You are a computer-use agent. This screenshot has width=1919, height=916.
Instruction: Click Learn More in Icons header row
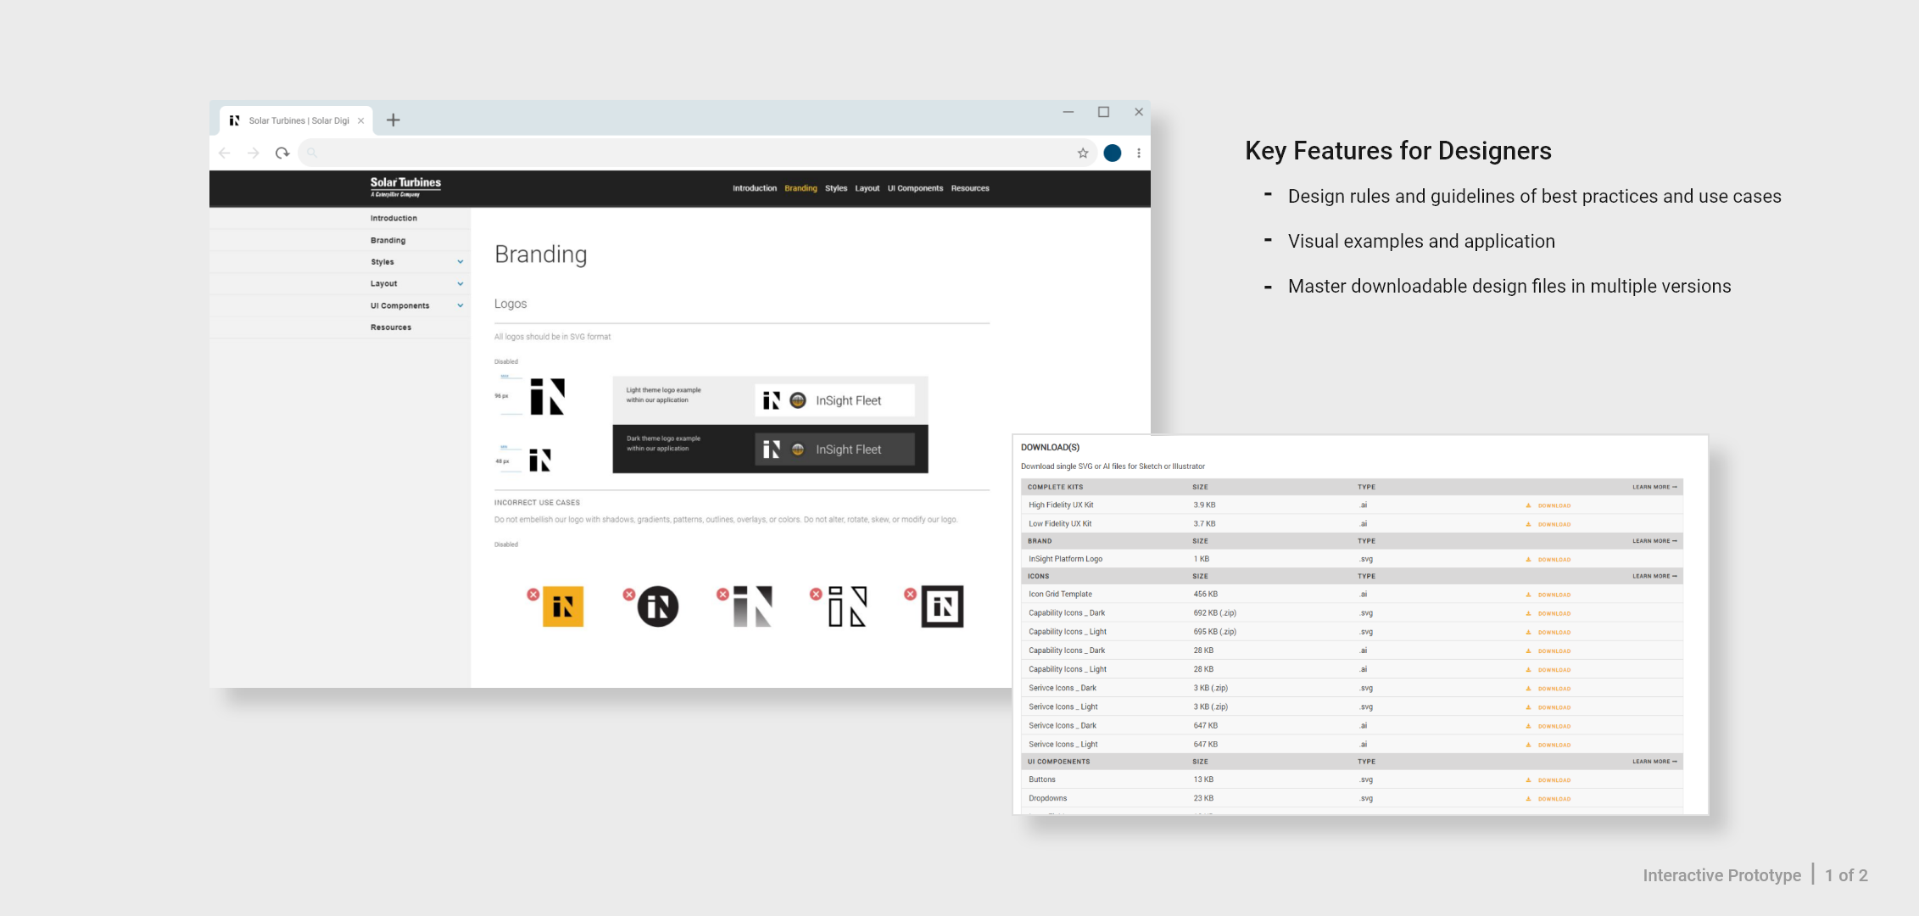click(1654, 577)
